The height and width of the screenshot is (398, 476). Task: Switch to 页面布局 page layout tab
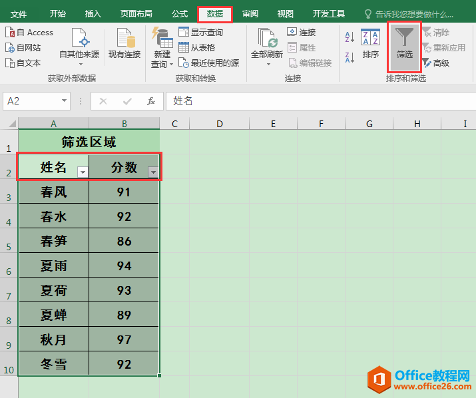[x=136, y=14]
